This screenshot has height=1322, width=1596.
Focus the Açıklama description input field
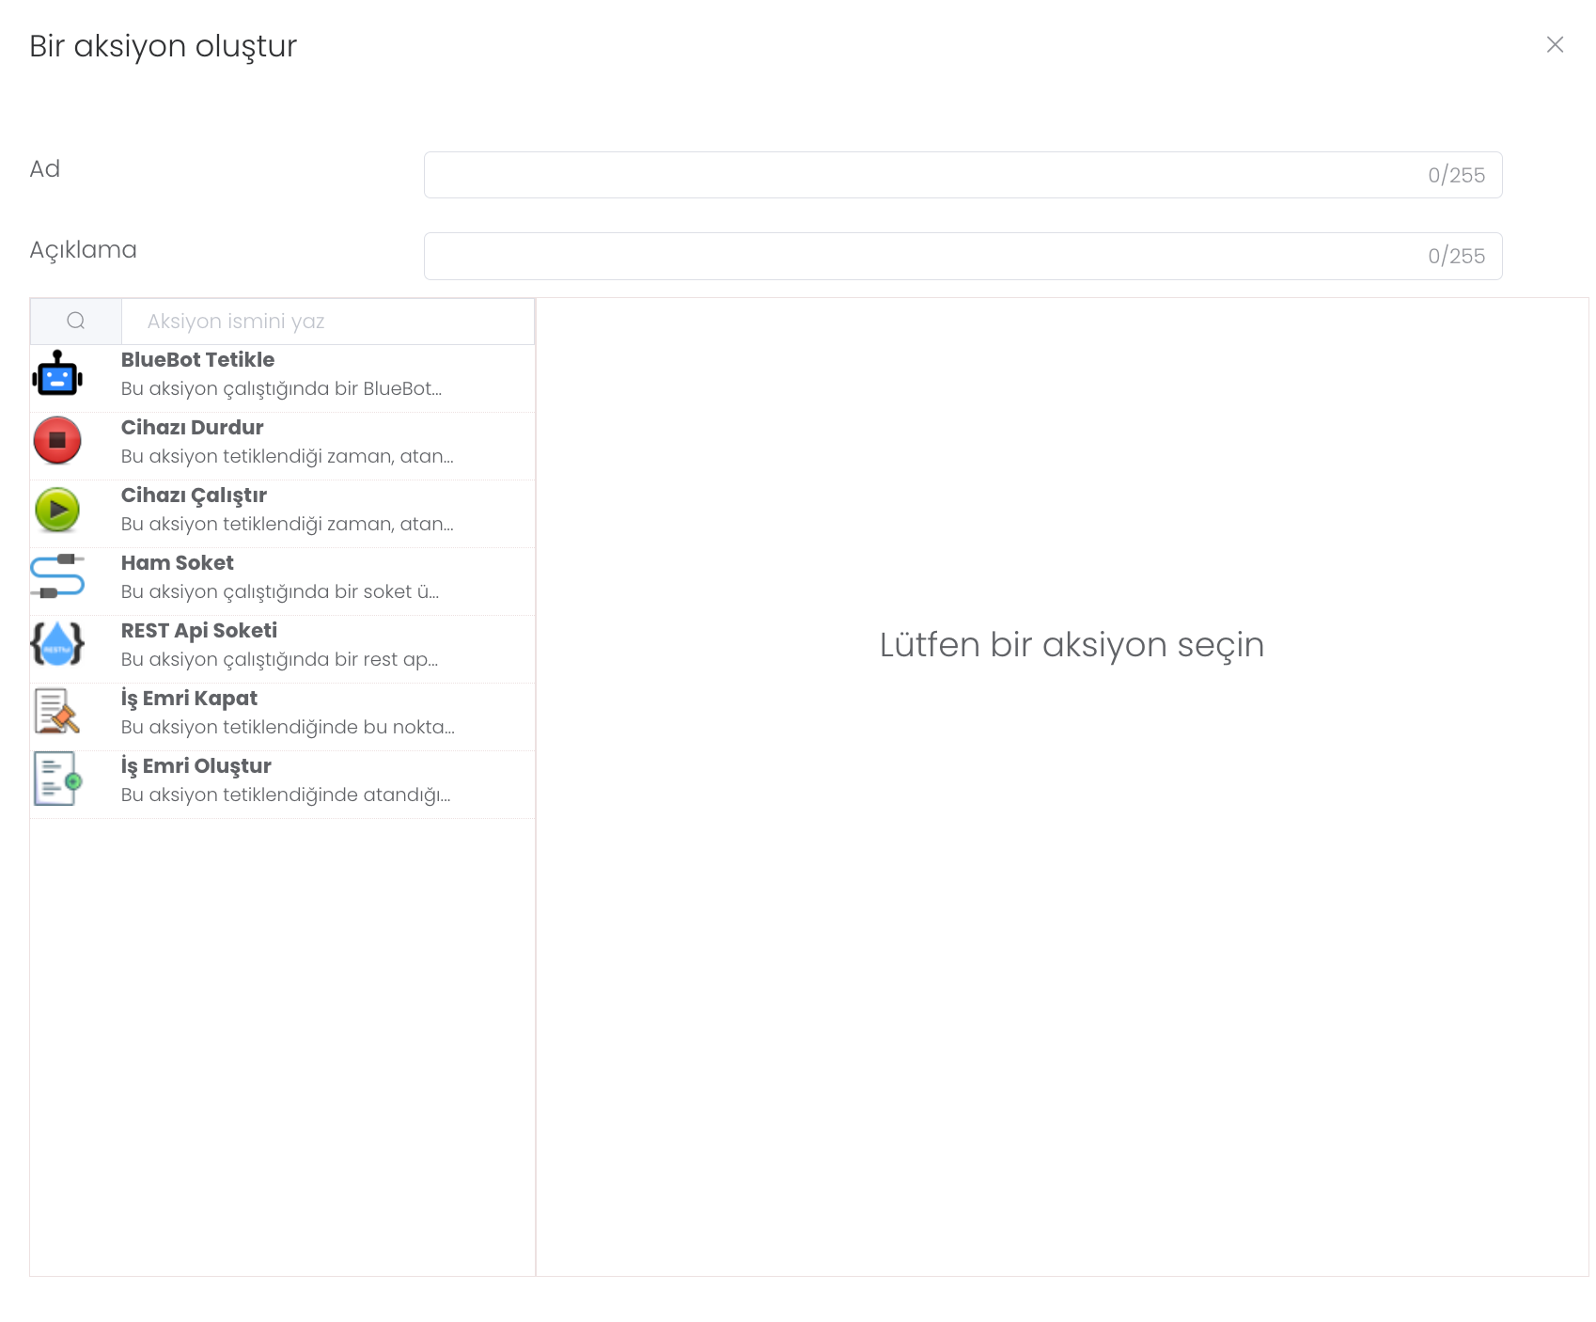921,256
